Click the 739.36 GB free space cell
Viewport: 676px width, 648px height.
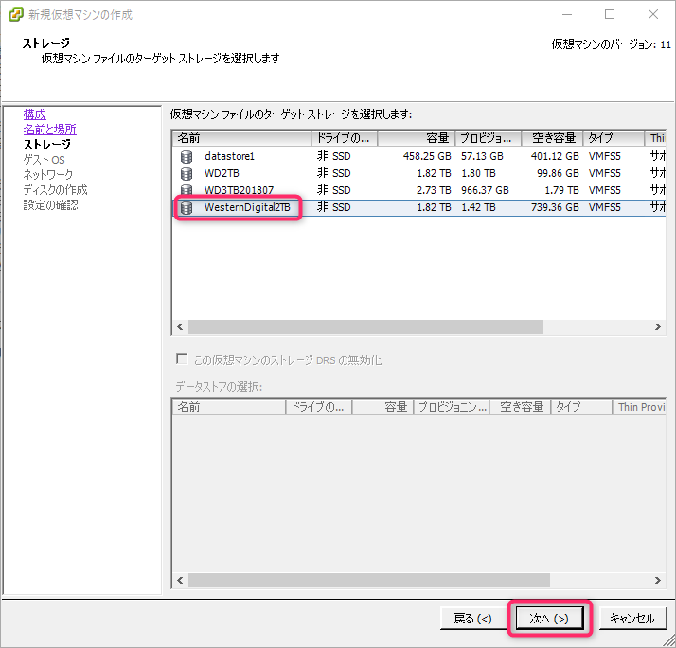[555, 208]
